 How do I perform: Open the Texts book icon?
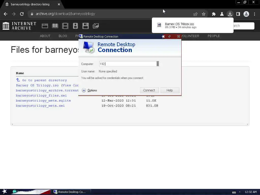(55, 26)
